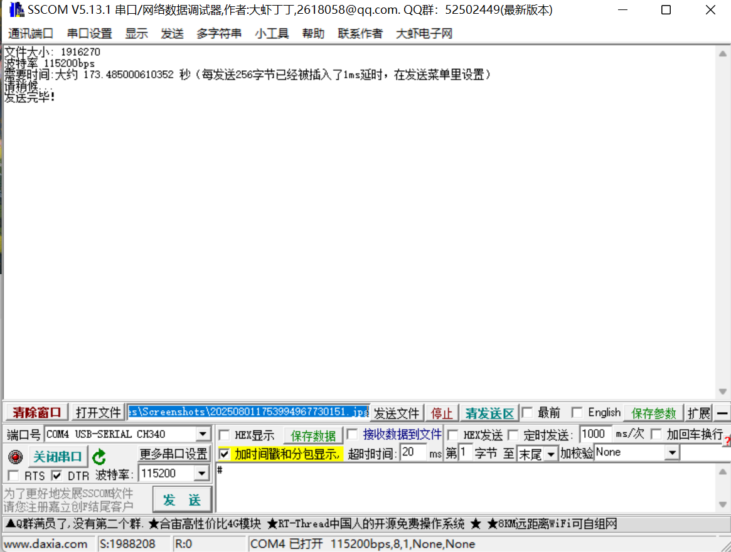Click the minus collapse button beside 扩展
Viewport: 731px width, 552px height.
click(722, 413)
